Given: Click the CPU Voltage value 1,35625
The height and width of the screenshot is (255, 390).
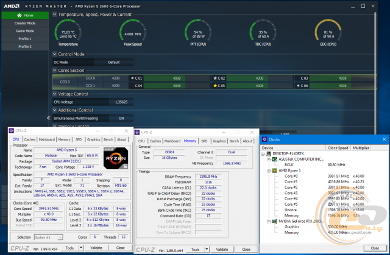Looking at the screenshot, I should coord(121,102).
